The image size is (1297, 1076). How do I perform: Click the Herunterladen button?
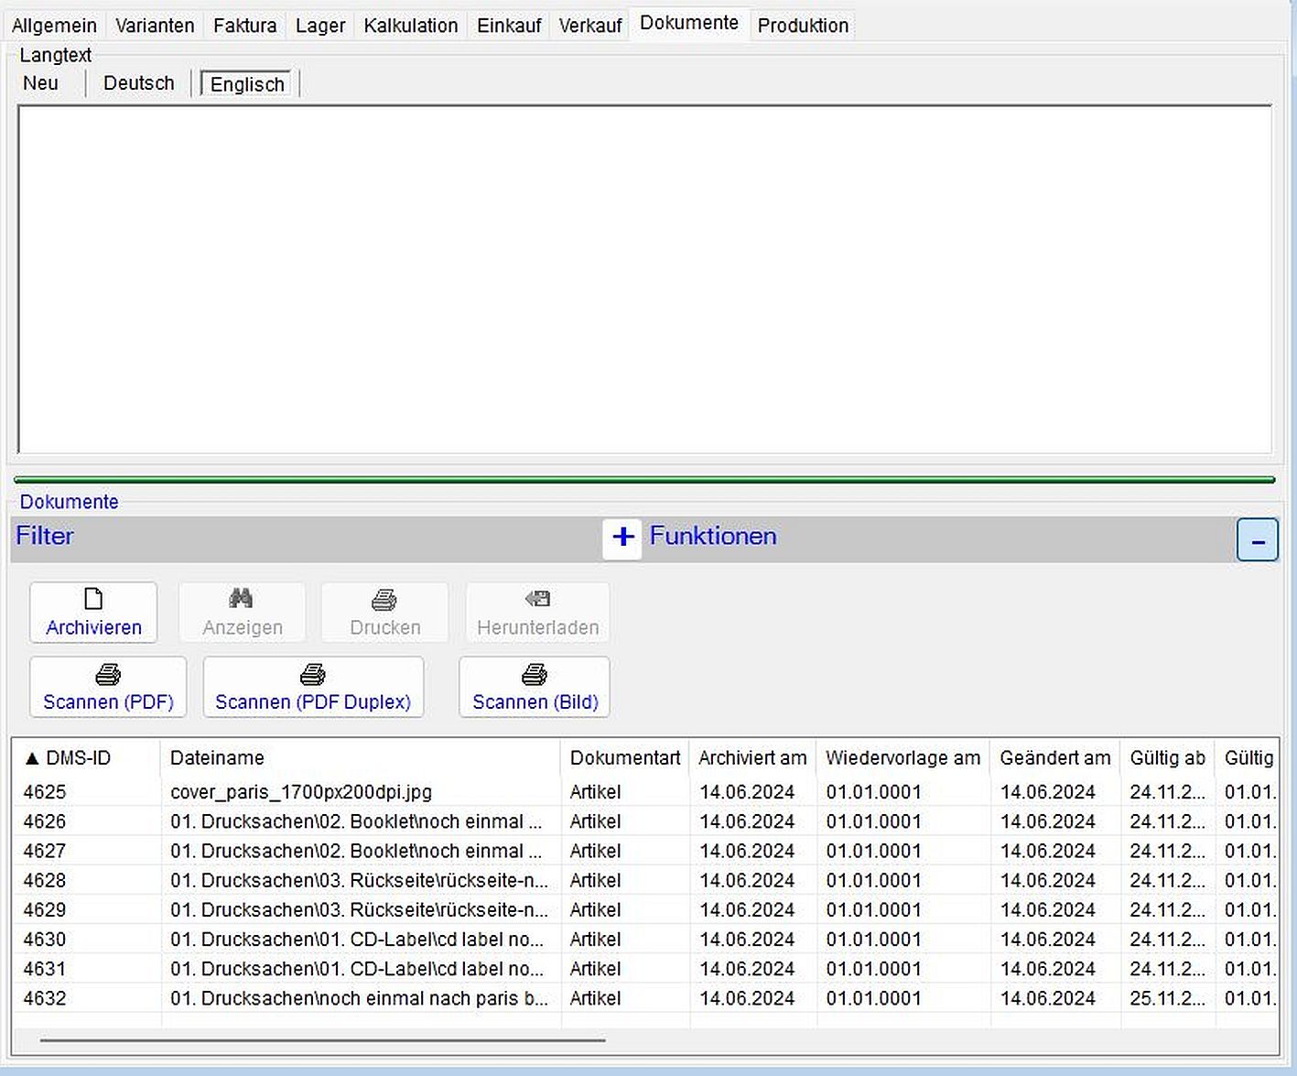tap(537, 613)
